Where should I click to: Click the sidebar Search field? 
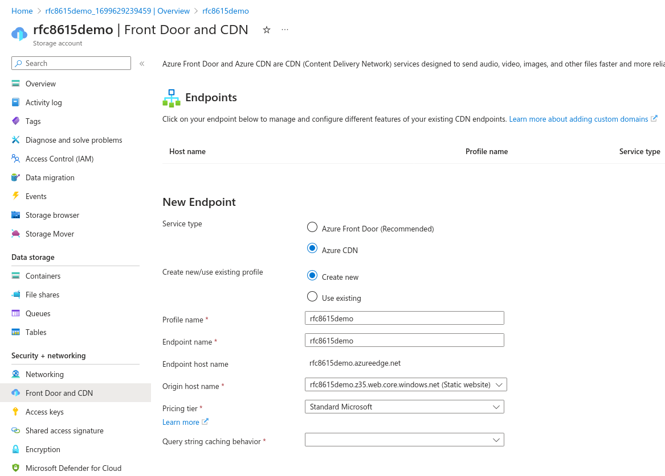(x=71, y=63)
